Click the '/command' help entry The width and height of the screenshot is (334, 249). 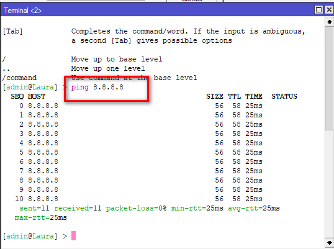(x=19, y=78)
